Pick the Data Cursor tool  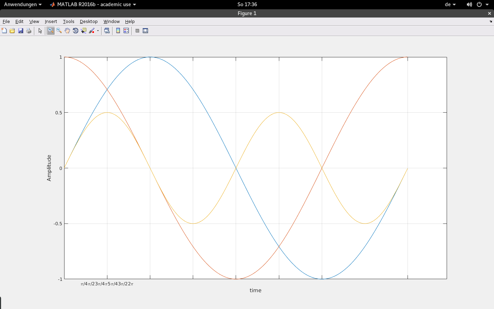(84, 31)
